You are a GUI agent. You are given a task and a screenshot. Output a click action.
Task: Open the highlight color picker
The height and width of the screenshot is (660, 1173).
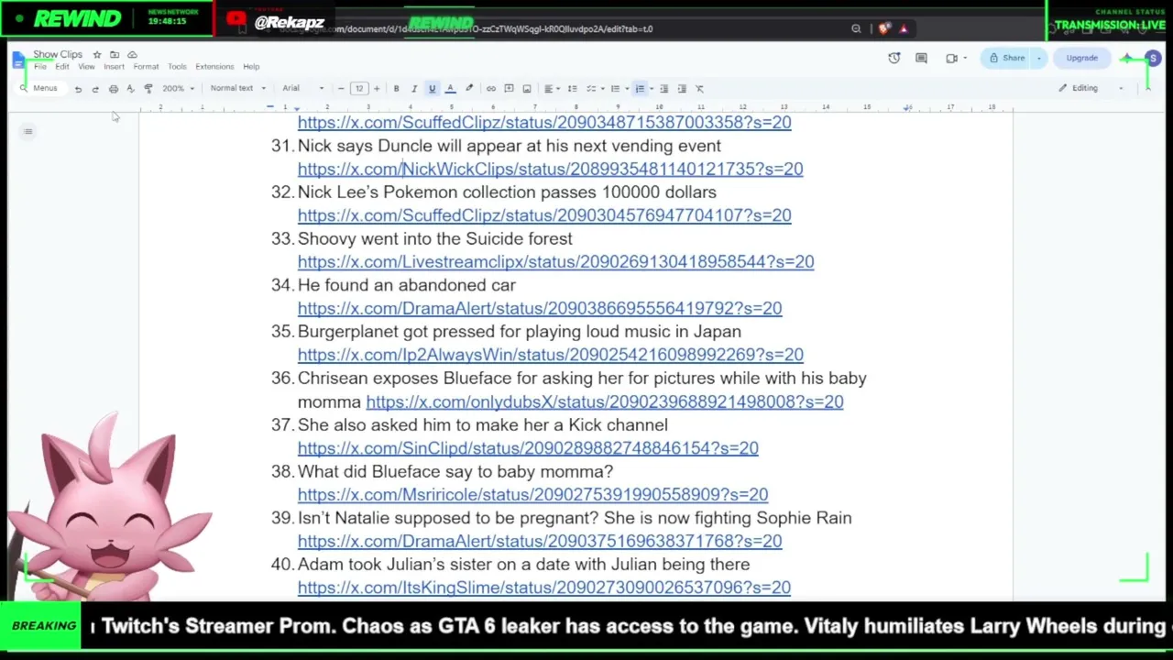pyautogui.click(x=468, y=89)
